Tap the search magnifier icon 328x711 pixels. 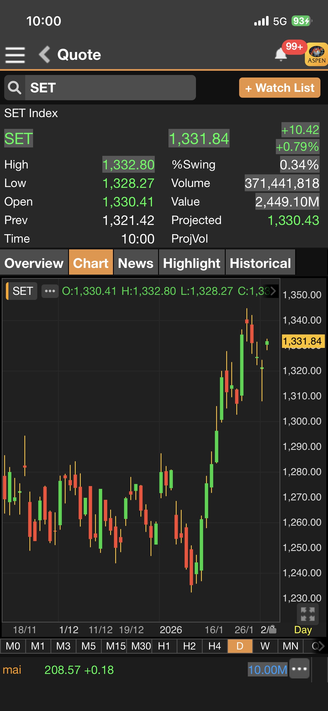(15, 88)
